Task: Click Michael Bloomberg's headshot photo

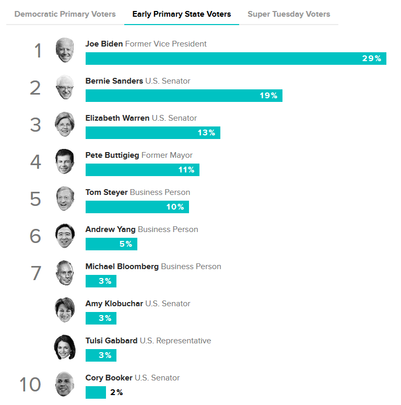Action: click(x=65, y=273)
